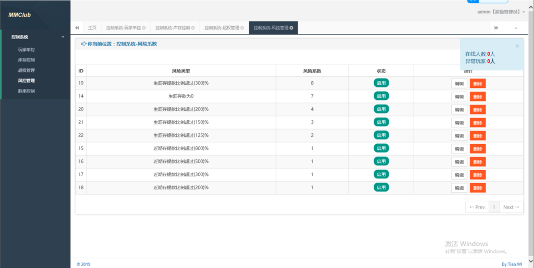This screenshot has height=268, width=534.
Task: Toggle 启用 status for ID 14 row
Action: [x=381, y=96]
